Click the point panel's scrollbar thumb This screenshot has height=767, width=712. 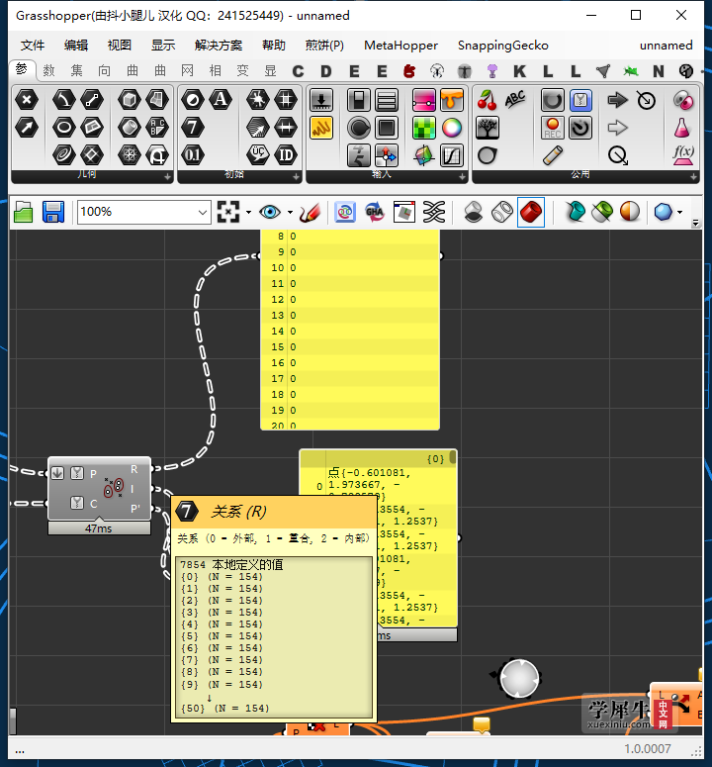453,457
